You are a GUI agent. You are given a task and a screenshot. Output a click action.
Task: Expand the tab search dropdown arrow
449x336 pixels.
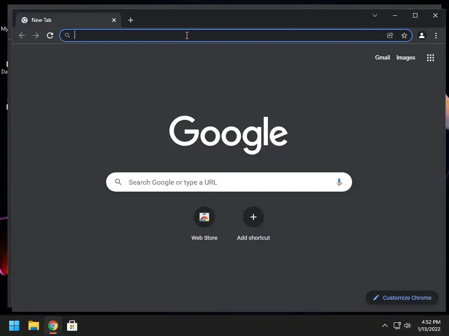point(375,15)
